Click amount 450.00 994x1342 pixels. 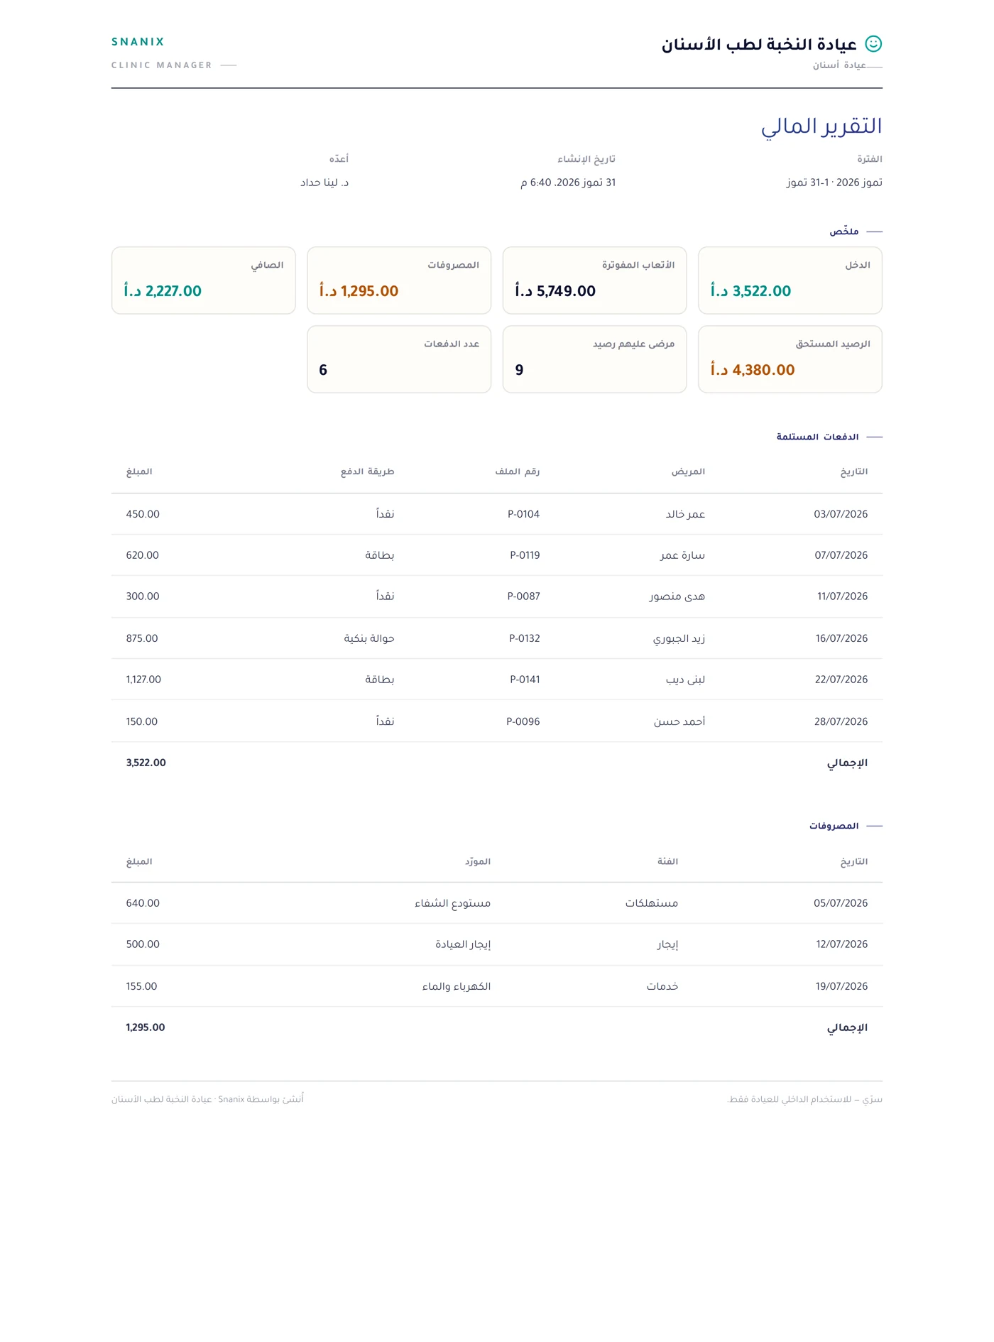[x=143, y=514]
